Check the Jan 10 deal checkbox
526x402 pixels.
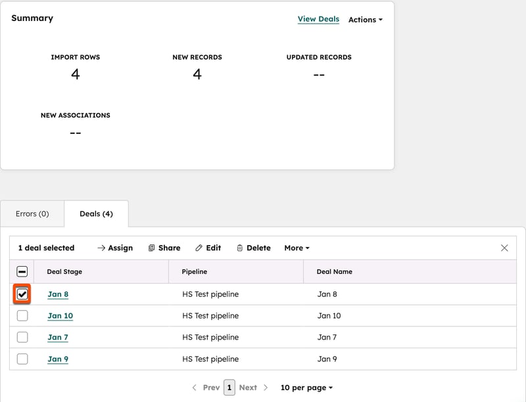(x=24, y=315)
